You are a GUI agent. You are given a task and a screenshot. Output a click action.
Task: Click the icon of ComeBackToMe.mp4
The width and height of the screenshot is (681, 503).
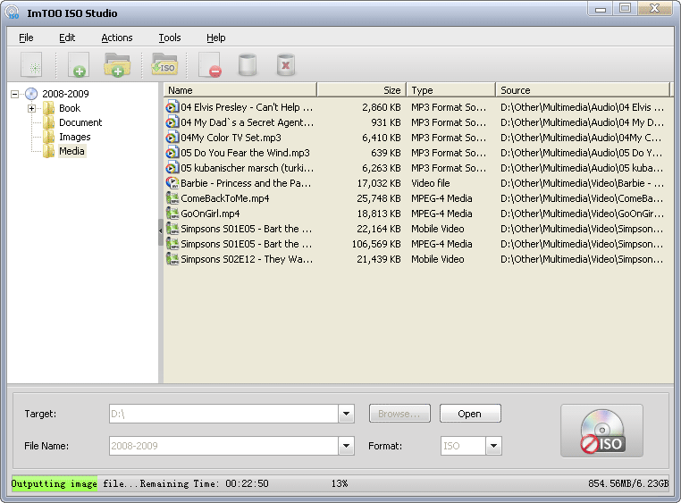pos(172,198)
